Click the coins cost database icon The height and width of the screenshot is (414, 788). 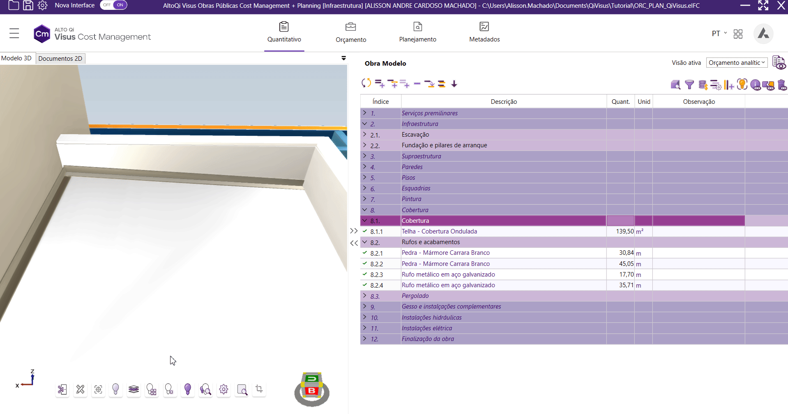tap(703, 85)
